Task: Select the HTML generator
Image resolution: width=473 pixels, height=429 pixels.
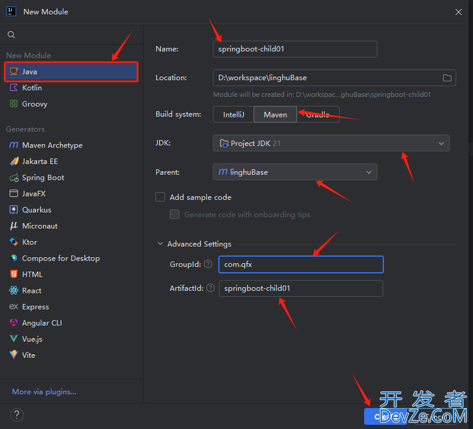Action: (x=71, y=275)
